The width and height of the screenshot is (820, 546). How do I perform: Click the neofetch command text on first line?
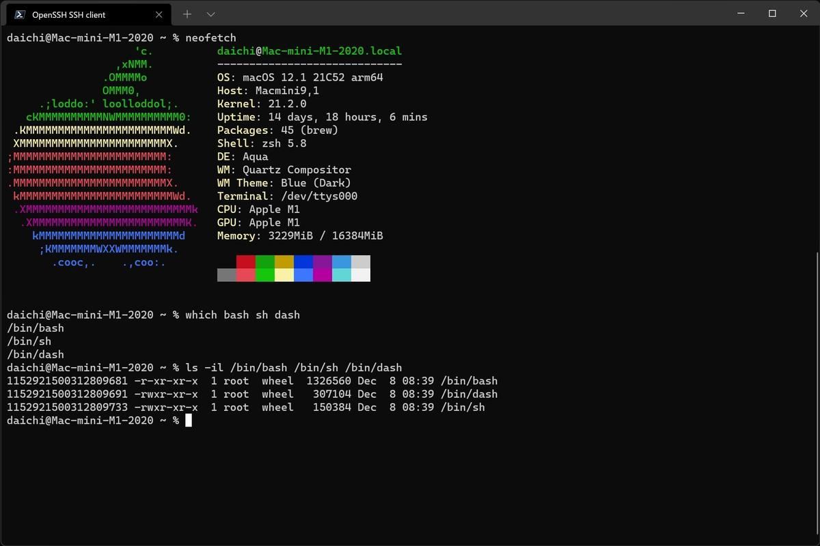coord(210,38)
